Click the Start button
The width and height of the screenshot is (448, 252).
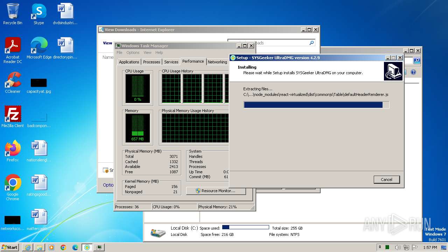(x=10, y=247)
